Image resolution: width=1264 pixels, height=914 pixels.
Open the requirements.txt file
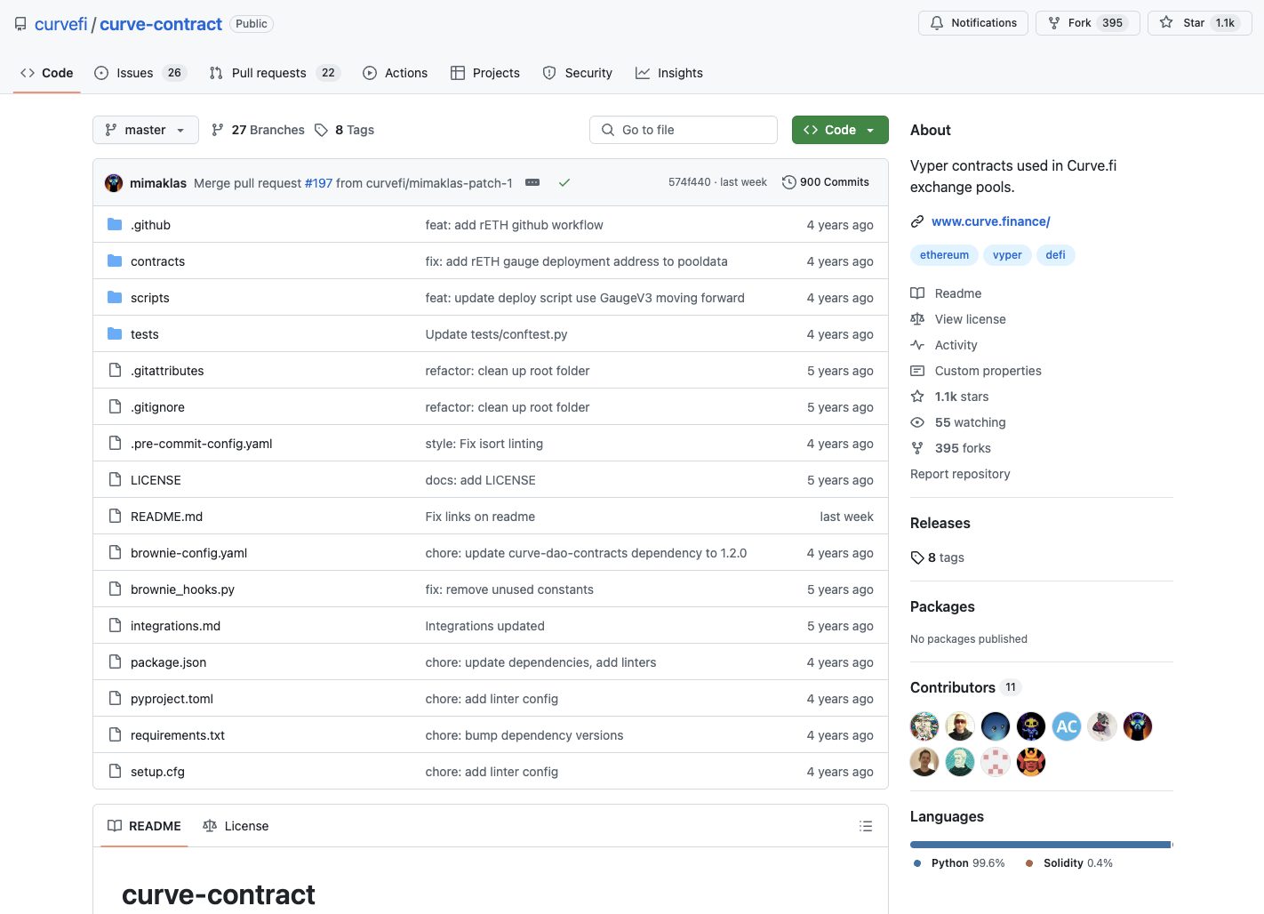point(178,735)
